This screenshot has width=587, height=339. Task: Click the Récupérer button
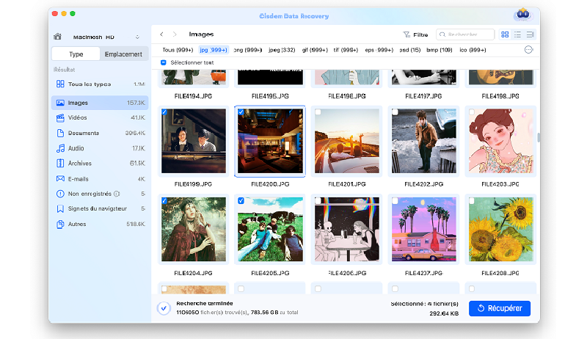[x=500, y=308]
